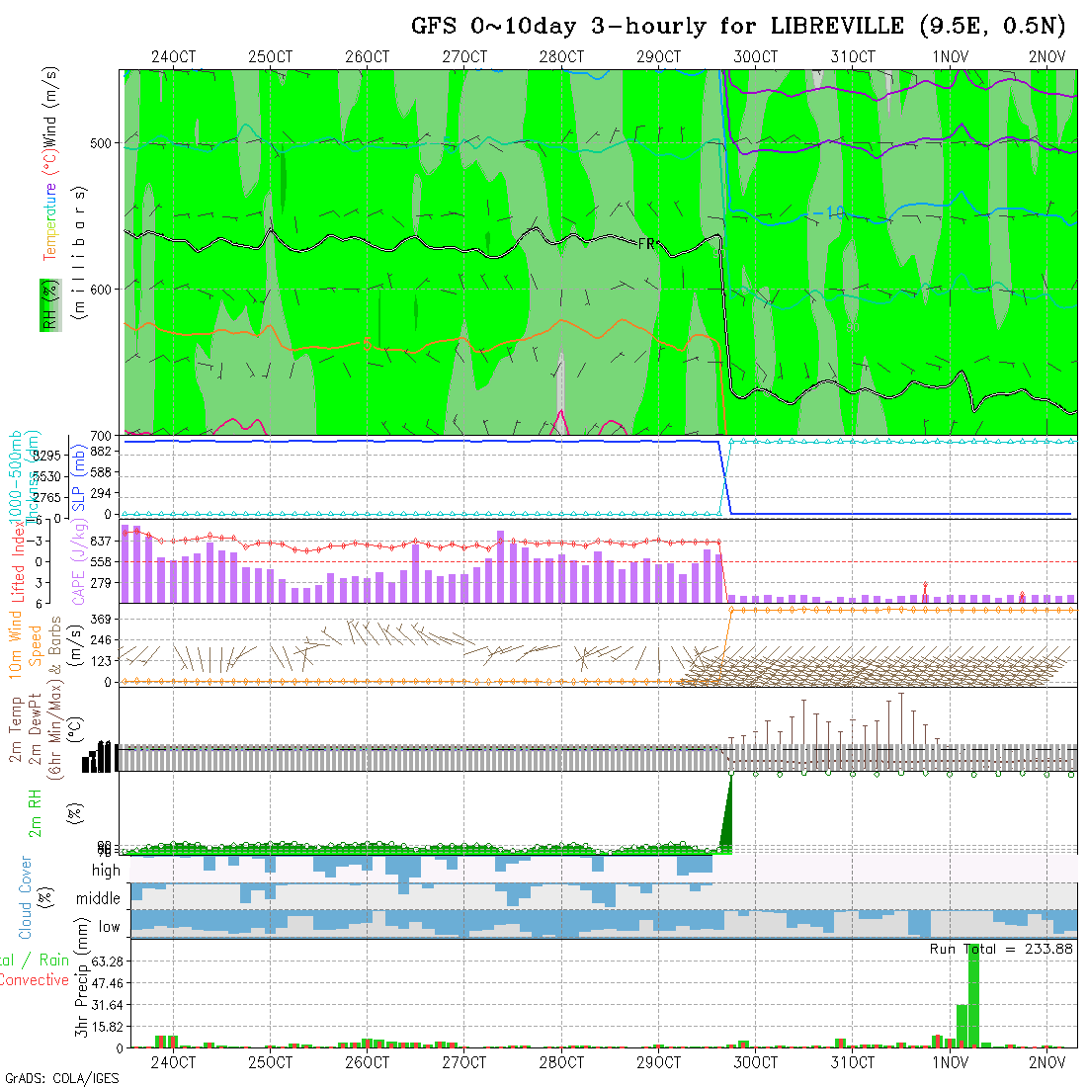Screen dimensions: 1087x1087
Task: Click the 27OCT label on bottom axis
Action: [464, 1062]
